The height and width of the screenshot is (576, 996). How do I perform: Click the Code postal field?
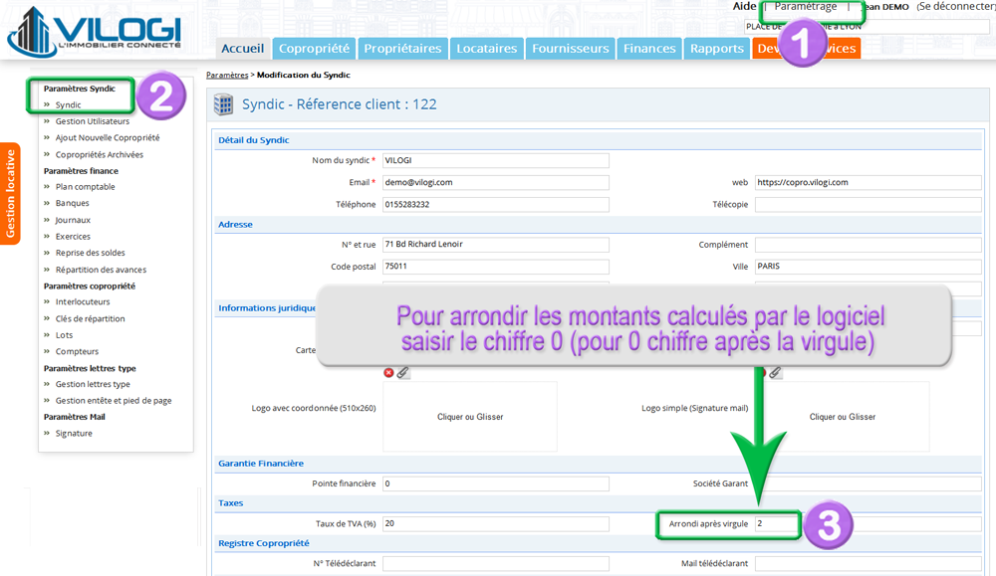point(495,267)
